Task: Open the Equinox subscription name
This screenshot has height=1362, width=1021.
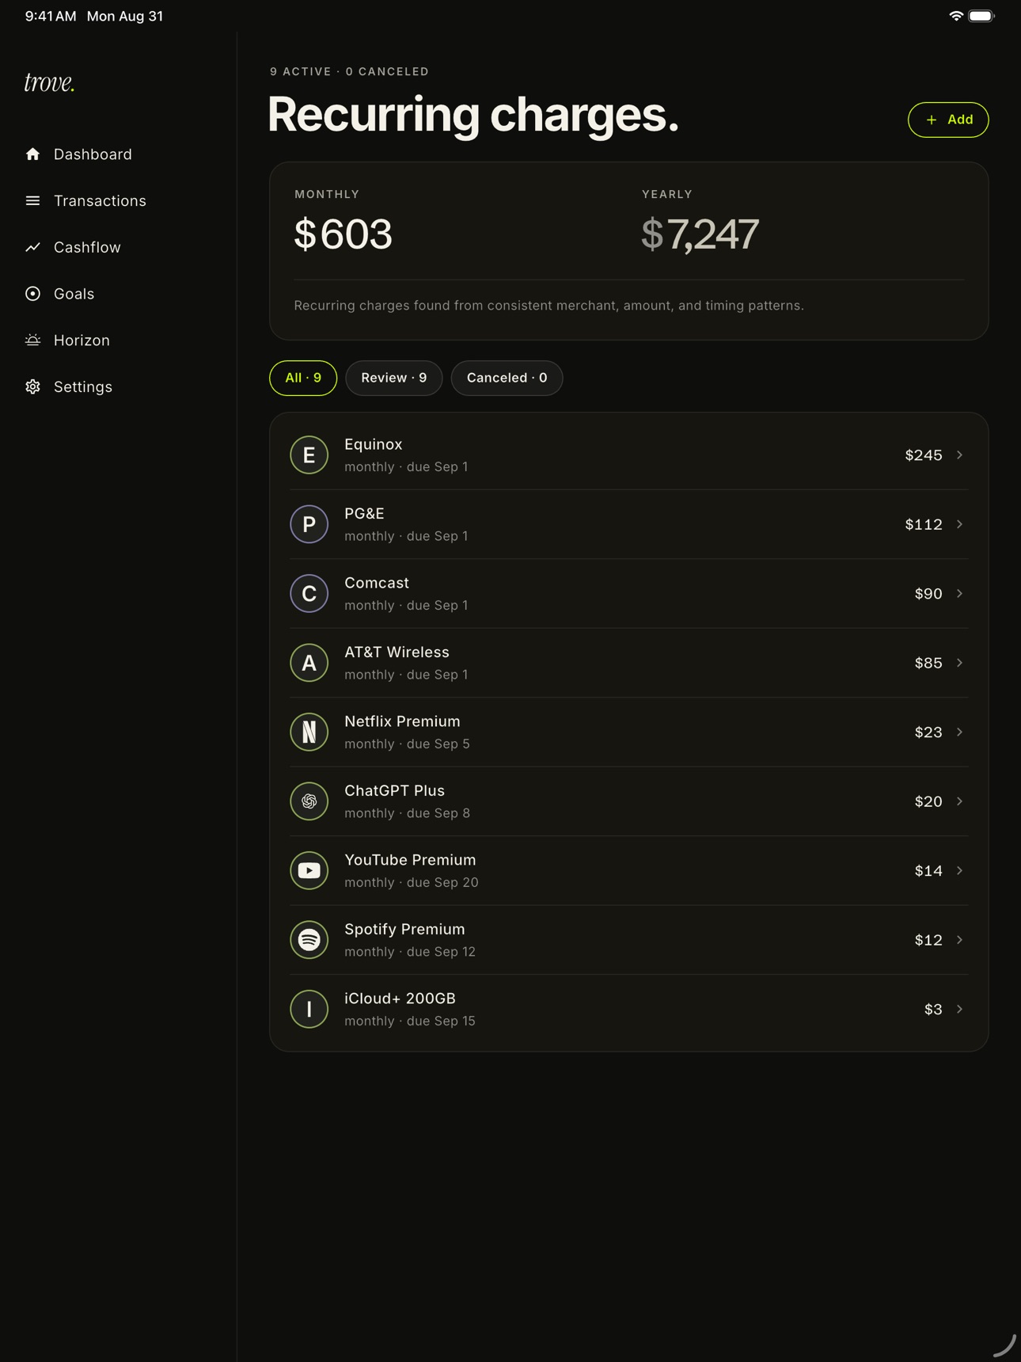Action: 374,444
